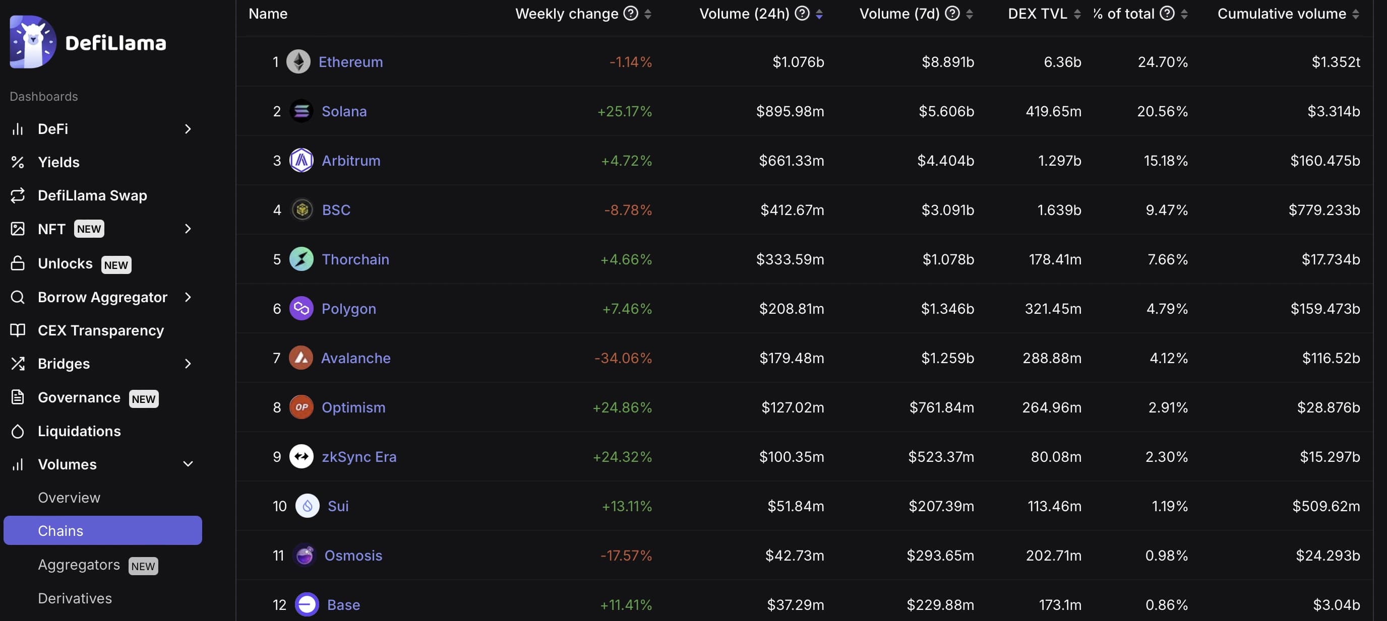Click the DefiLlama llama logo
The height and width of the screenshot is (621, 1387).
tap(33, 42)
